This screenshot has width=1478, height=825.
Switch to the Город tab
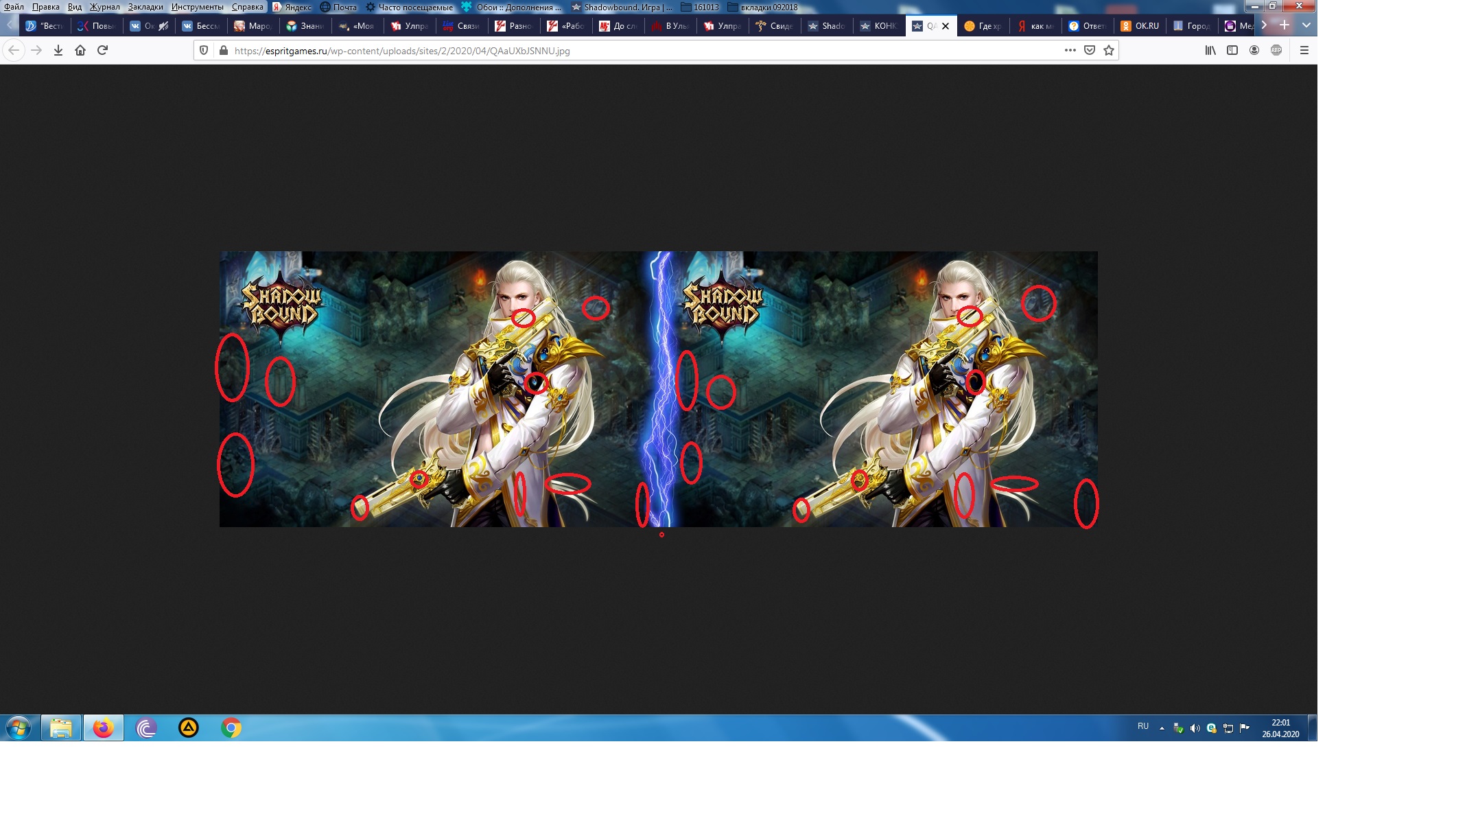click(1192, 26)
